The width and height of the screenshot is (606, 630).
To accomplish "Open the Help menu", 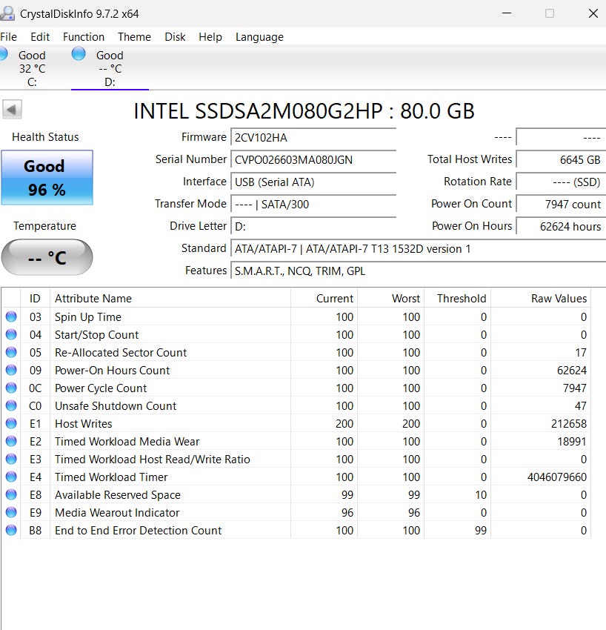I will click(210, 37).
